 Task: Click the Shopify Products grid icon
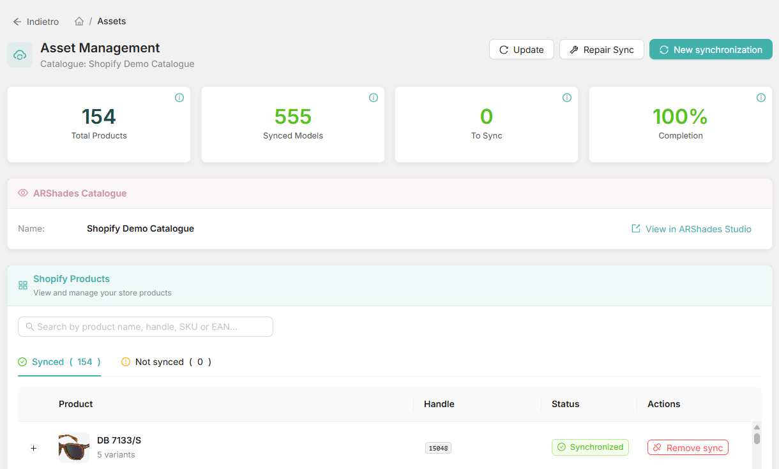click(23, 285)
